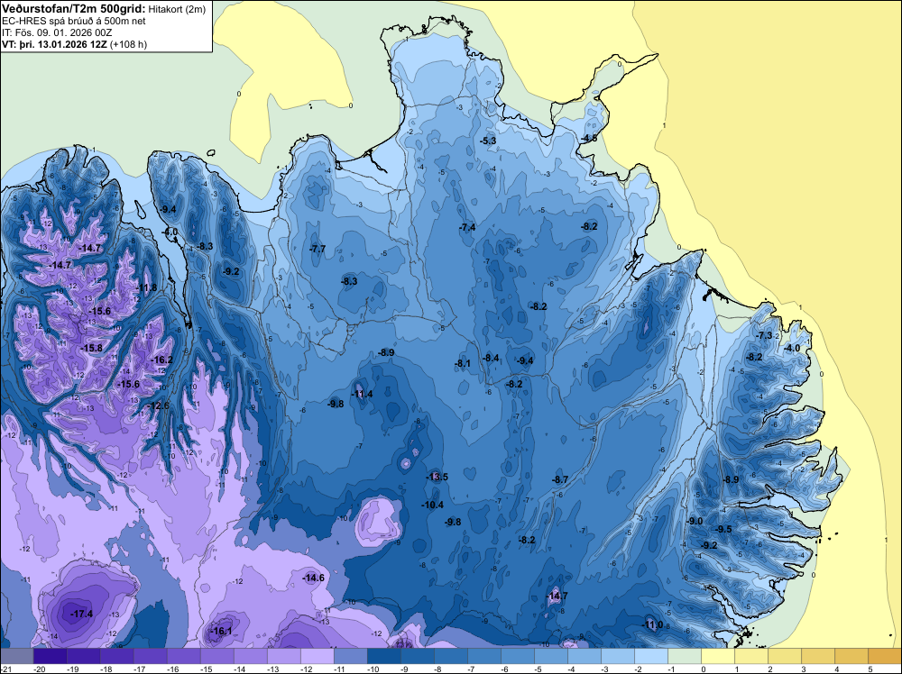Click the -8.1 temperature value

pos(463,363)
